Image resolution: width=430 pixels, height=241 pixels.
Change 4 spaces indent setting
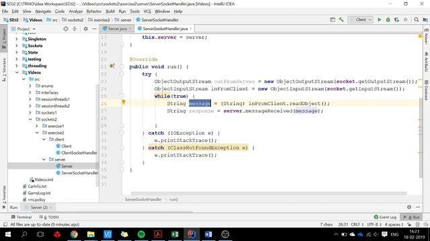[x=394, y=224]
